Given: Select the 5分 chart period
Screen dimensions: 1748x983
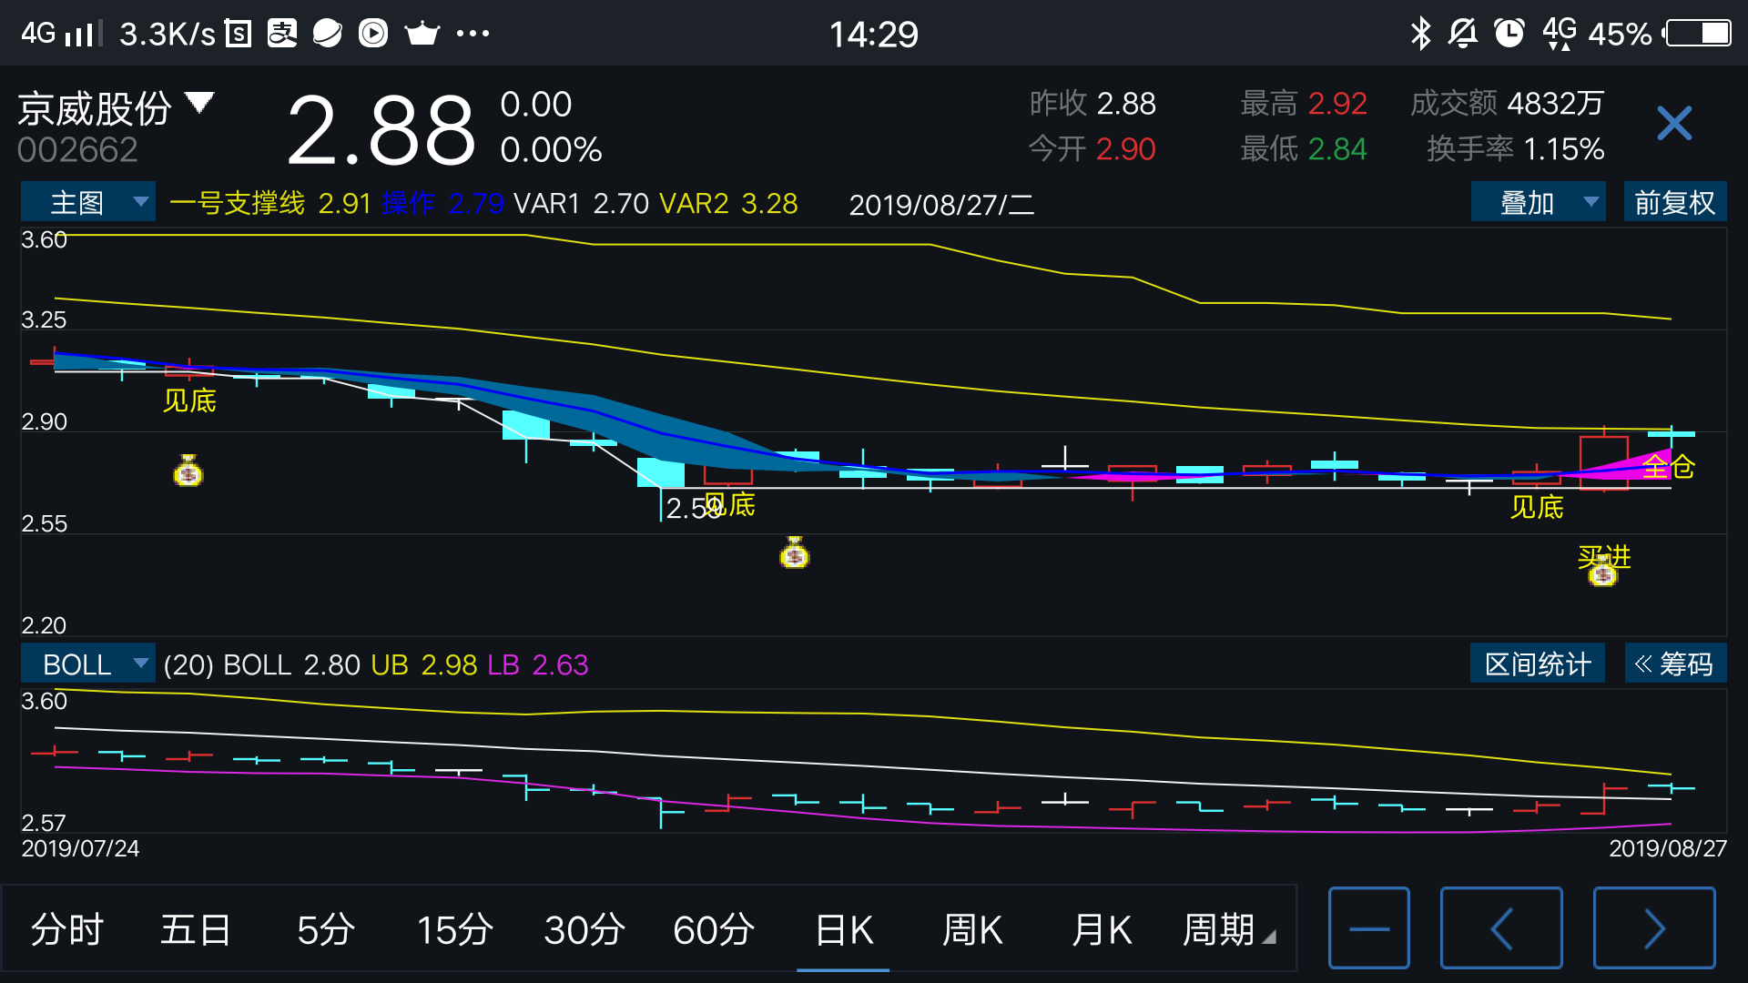Looking at the screenshot, I should pos(325,930).
